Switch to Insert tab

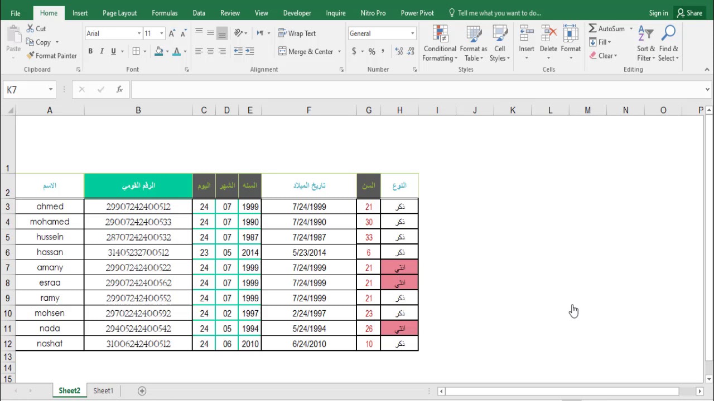click(80, 13)
